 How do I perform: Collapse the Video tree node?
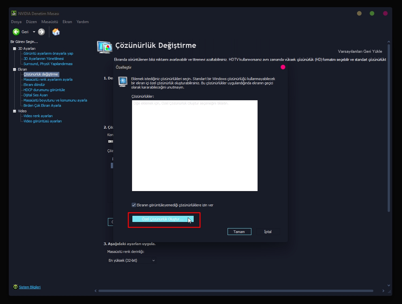[14, 111]
